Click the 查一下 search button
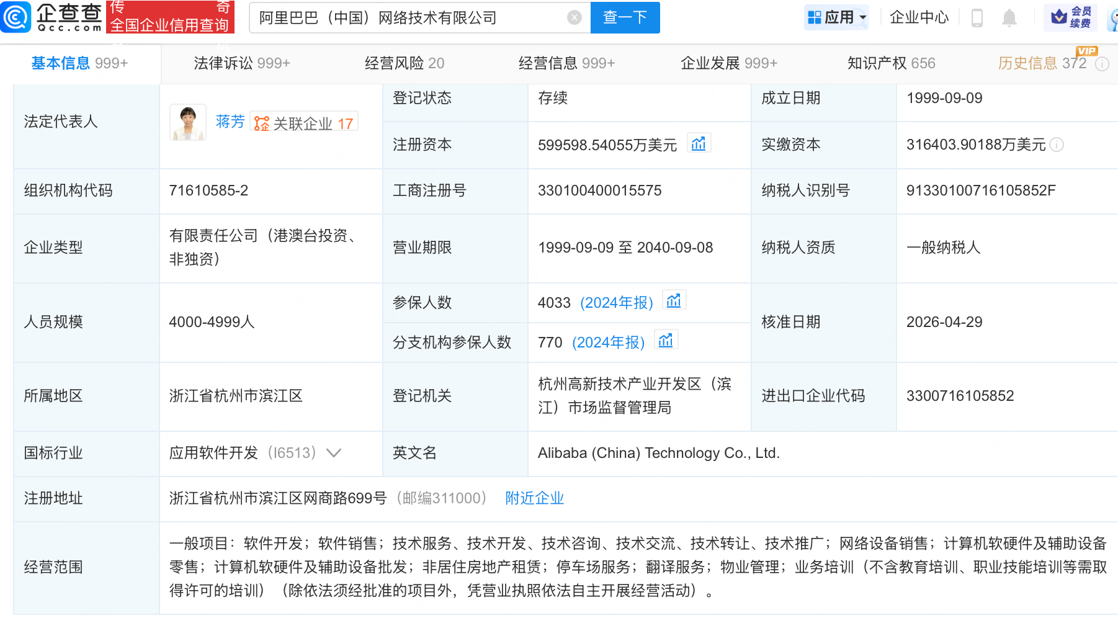 point(625,17)
